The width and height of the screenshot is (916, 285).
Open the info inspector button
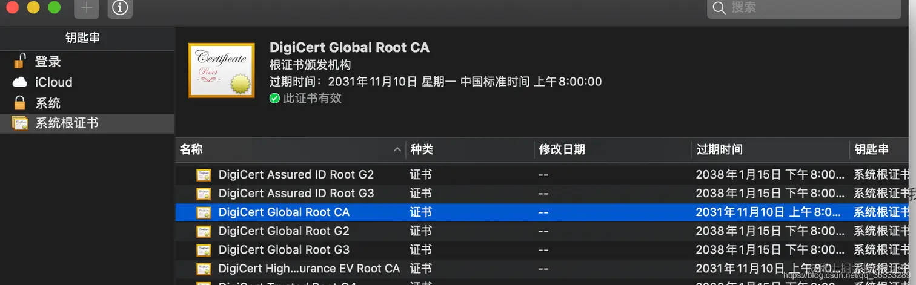120,8
